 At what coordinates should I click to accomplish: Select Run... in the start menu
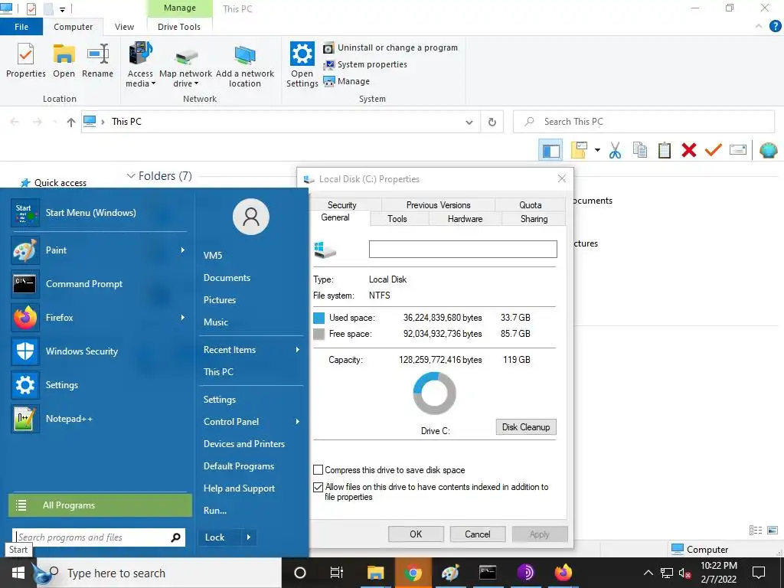[215, 511]
